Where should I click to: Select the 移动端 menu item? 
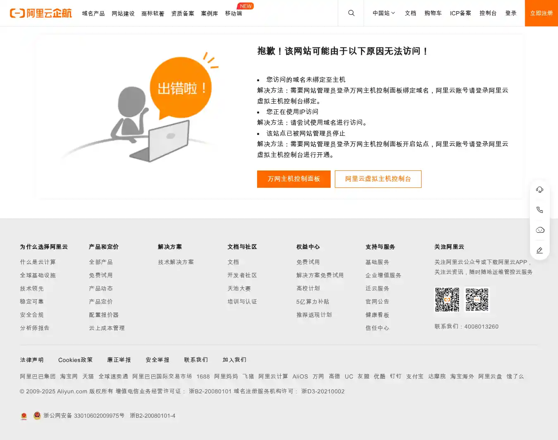tap(234, 14)
